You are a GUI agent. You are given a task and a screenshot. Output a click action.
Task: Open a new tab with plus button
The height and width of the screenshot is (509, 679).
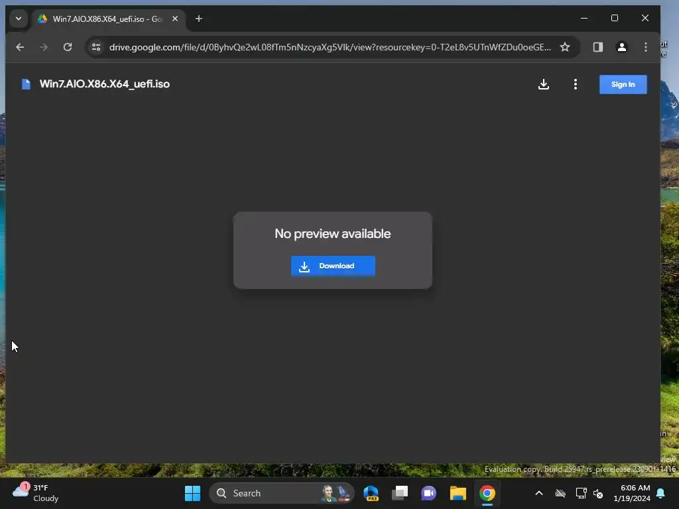tap(199, 19)
